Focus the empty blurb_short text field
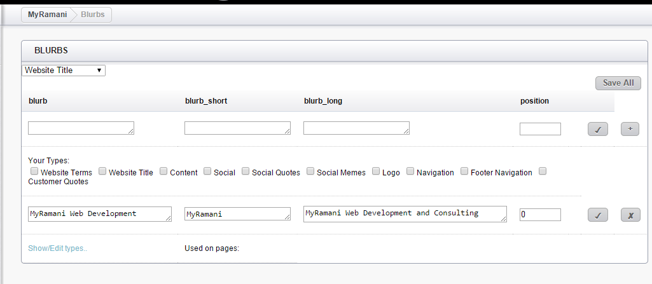This screenshot has height=284, width=652. [237, 128]
